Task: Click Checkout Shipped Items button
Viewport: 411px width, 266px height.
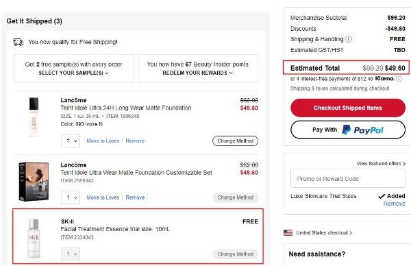Action: (x=348, y=108)
